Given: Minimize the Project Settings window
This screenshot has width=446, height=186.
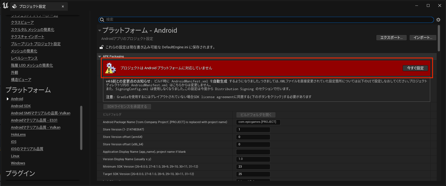Looking at the screenshot, I should tap(416, 5).
